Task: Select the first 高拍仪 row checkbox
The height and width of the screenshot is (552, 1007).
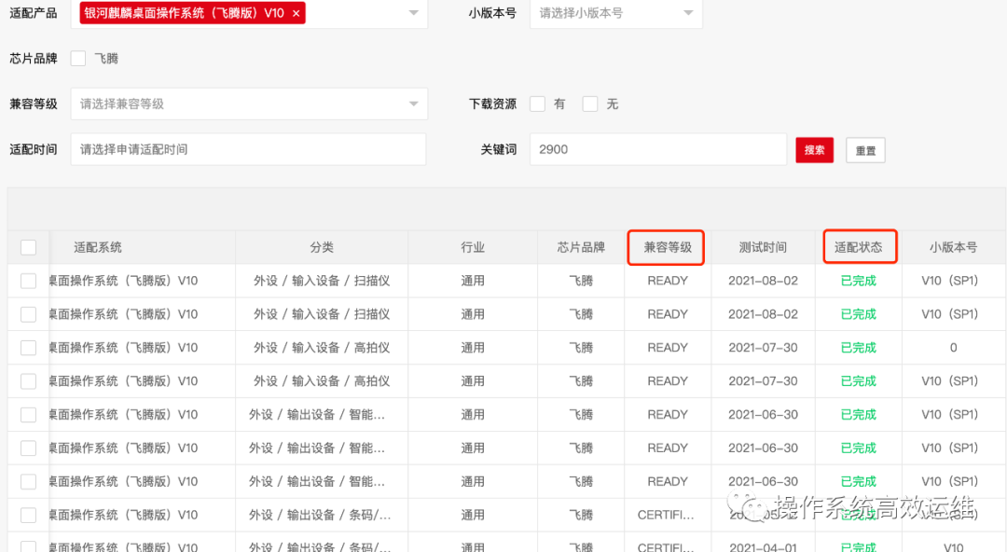Action: tap(28, 348)
